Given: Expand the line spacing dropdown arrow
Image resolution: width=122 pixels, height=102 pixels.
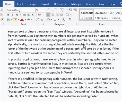Looking at the screenshot, I should tap(71, 15).
